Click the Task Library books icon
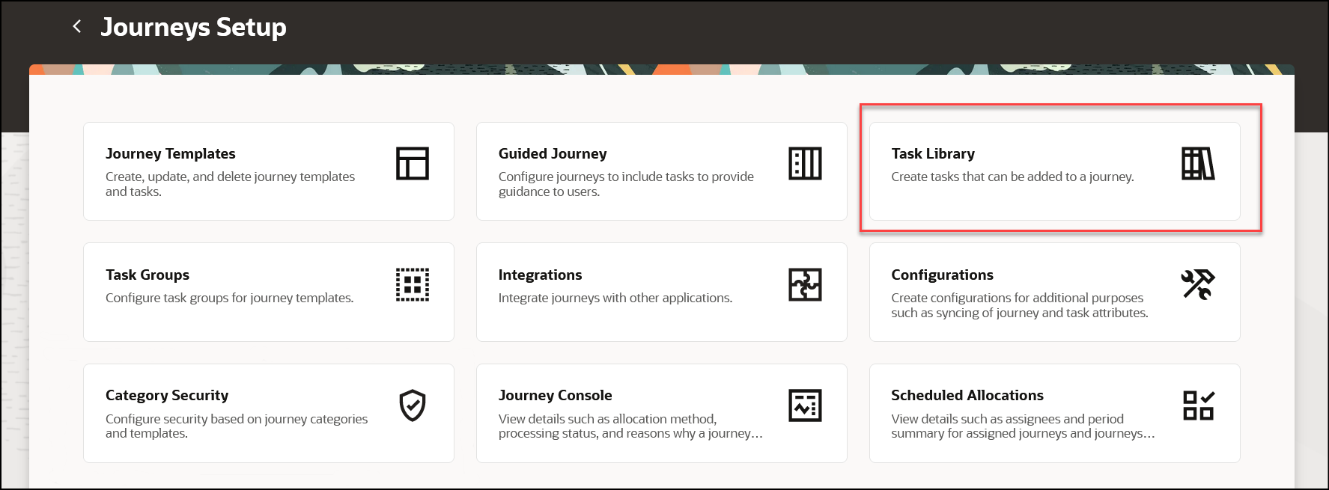1329x490 pixels. coord(1198,163)
